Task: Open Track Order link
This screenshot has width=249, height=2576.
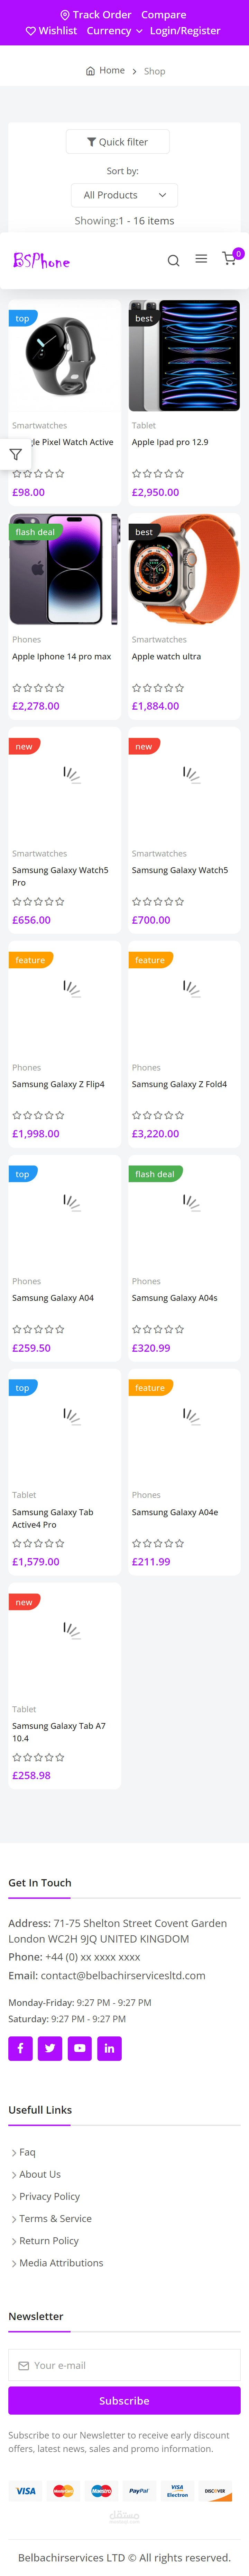Action: [96, 15]
